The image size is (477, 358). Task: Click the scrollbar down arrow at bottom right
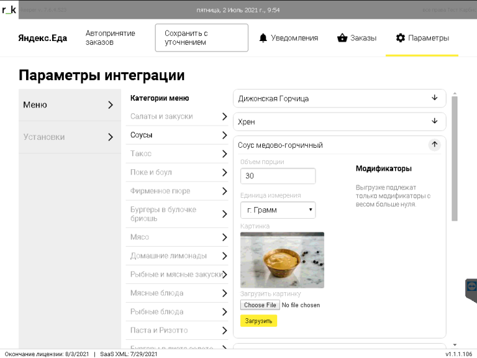click(x=455, y=345)
